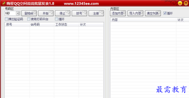Enable the 弹出验证码 checkbox
The height and width of the screenshot is (98, 189).
[x=6, y=19]
